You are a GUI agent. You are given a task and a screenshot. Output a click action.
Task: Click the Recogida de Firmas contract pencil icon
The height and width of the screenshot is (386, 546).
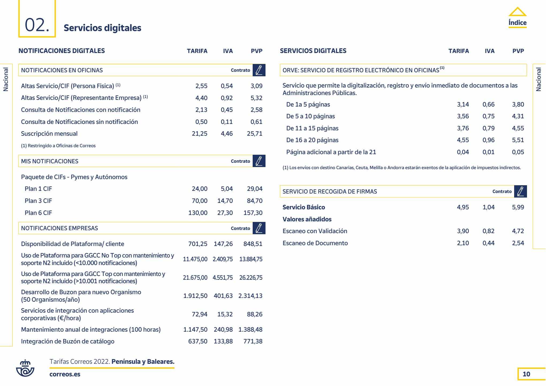[520, 191]
